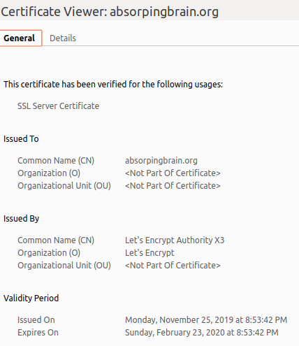Image resolution: width=299 pixels, height=346 pixels.
Task: Click Common Name (CN) label under Issued By
Action: [x=56, y=240]
